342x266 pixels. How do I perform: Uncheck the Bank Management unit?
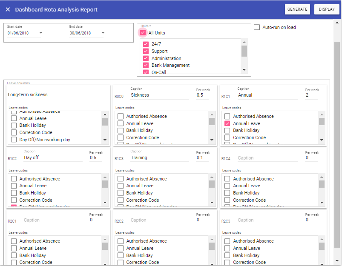(146, 66)
